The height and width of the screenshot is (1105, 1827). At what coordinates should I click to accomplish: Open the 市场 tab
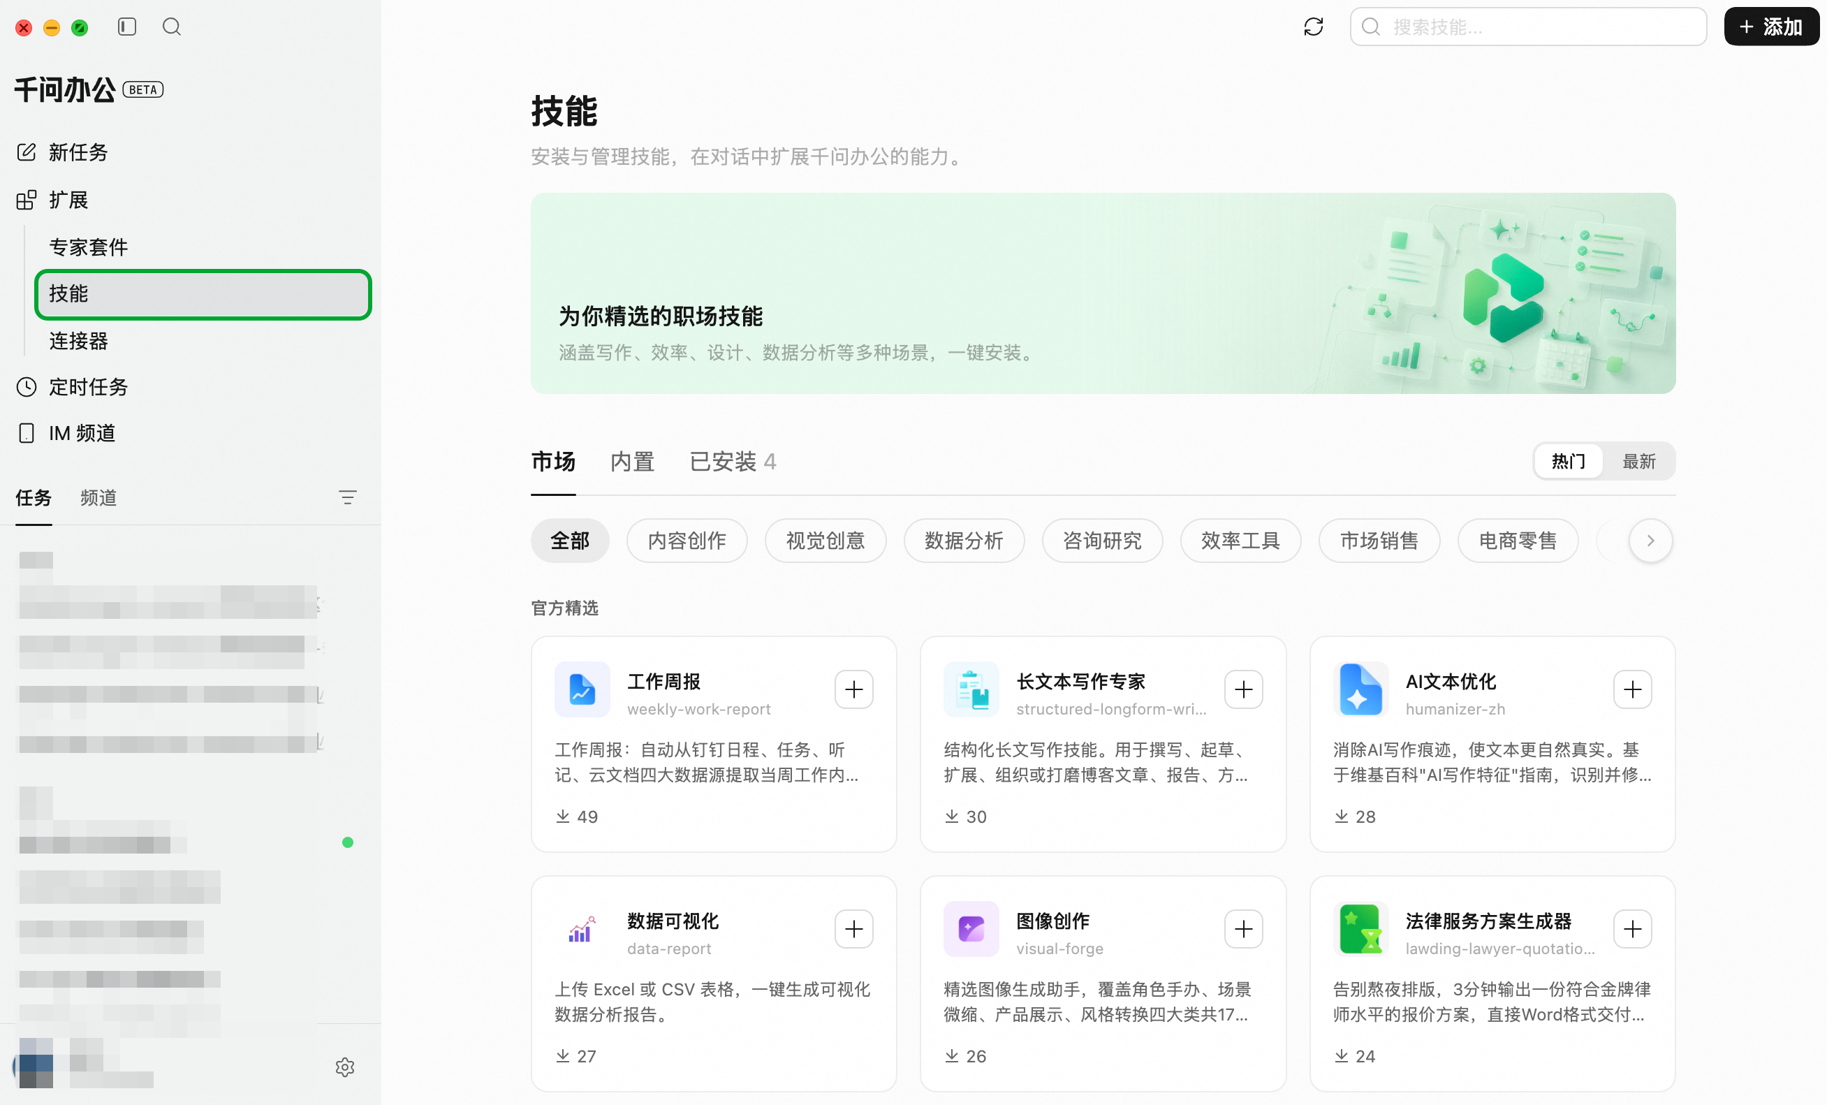coord(553,461)
